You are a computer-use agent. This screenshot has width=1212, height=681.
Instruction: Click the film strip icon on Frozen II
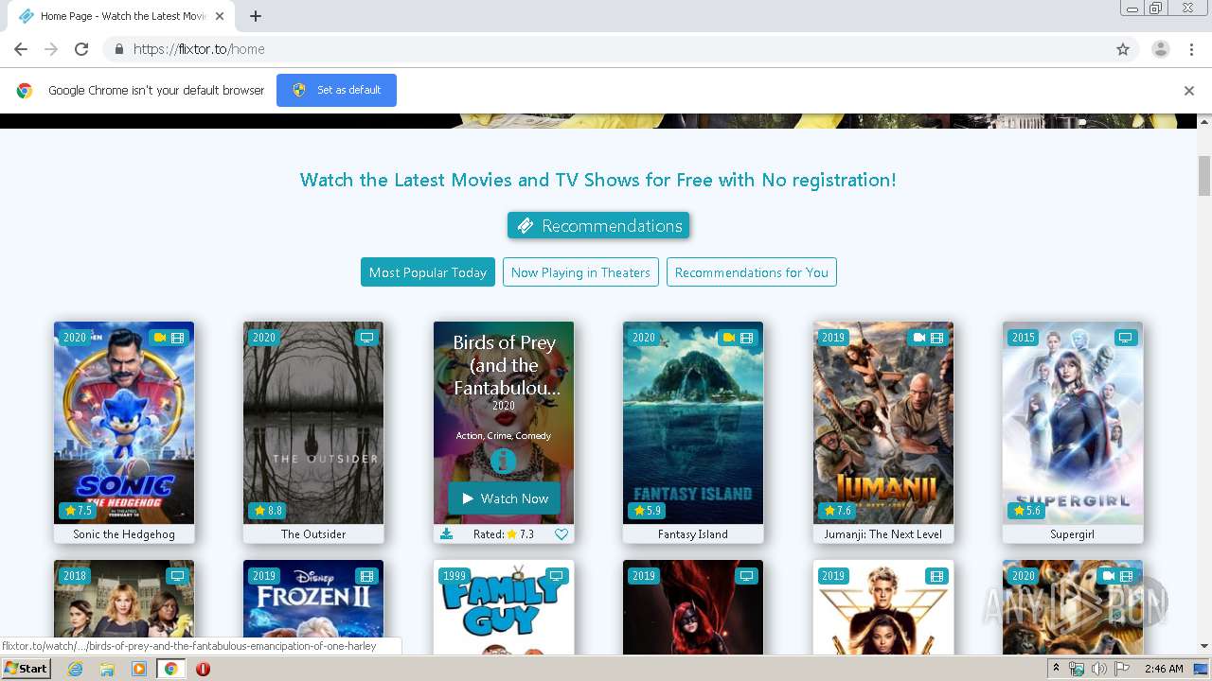click(x=366, y=576)
